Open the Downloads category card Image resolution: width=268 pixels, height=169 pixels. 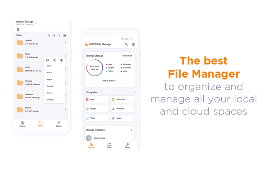pyautogui.click(x=123, y=109)
